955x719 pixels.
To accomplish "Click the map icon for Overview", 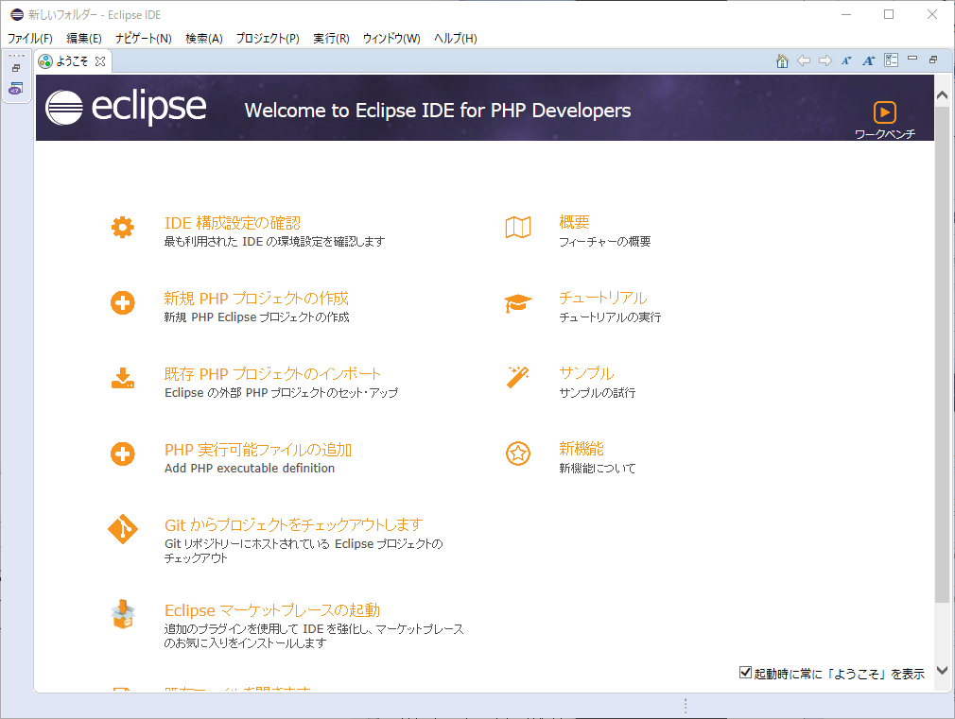I will click(x=518, y=227).
